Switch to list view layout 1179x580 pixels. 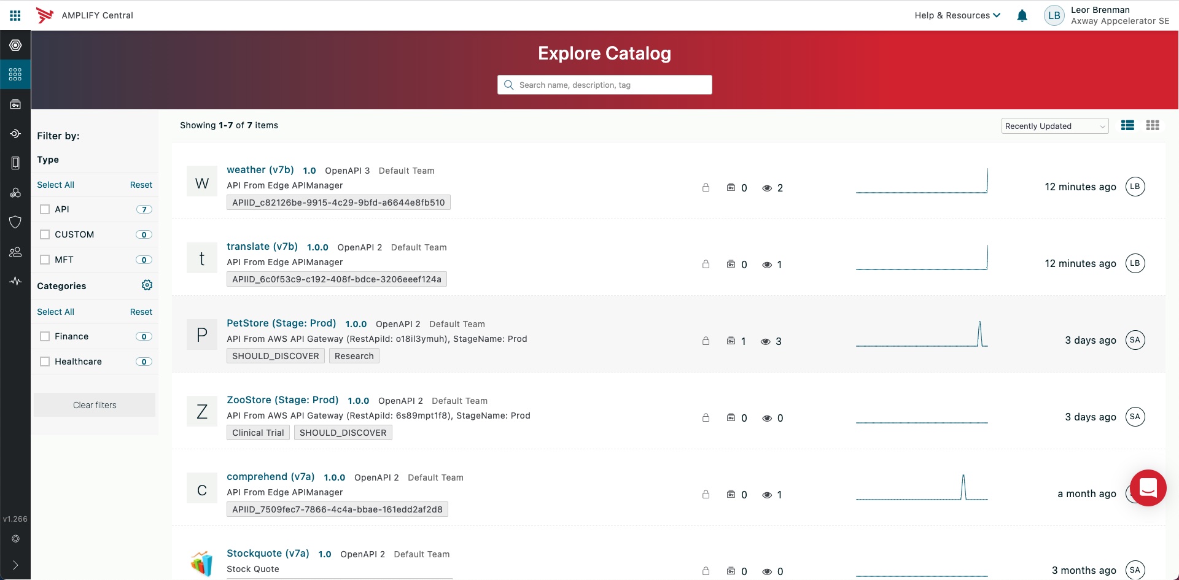[x=1127, y=125]
